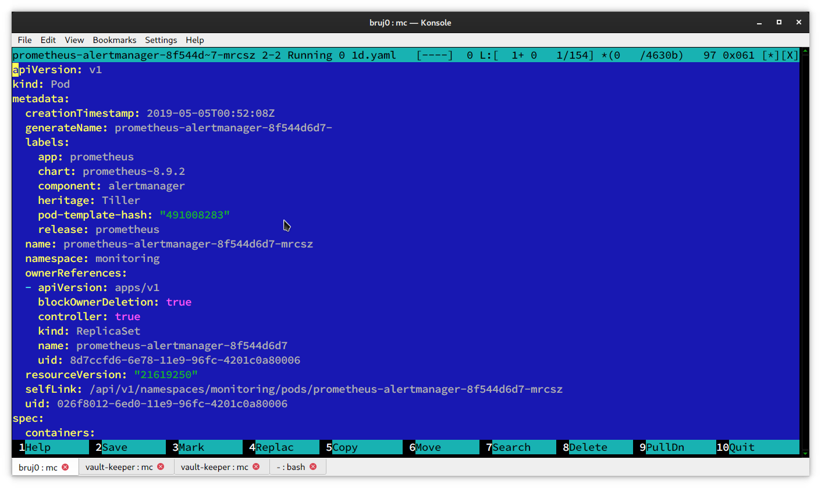This screenshot has height=488, width=821.
Task: Click the controller: true line
Action: pyautogui.click(x=89, y=317)
